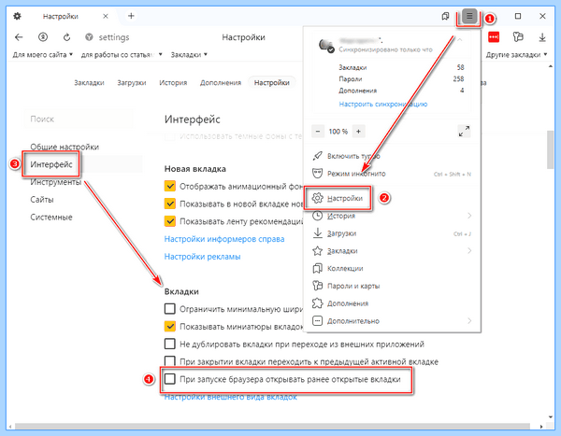Enable При запуске браузера открывать вкладки checkbox
The image size is (561, 436).
[169, 379]
